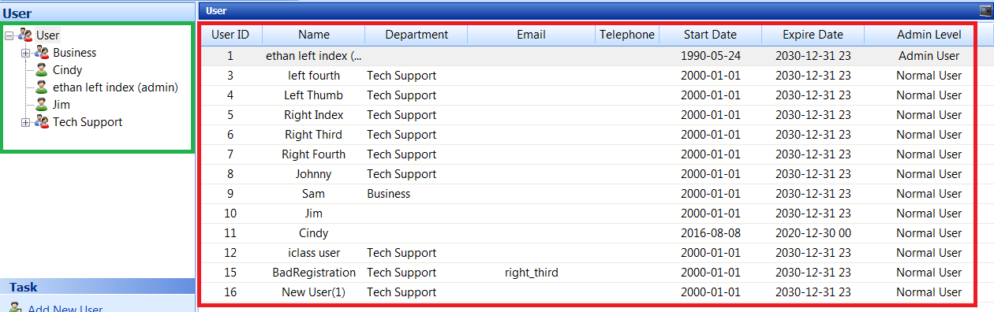Sort by the Expire Date column header
994x312 pixels.
coord(813,35)
